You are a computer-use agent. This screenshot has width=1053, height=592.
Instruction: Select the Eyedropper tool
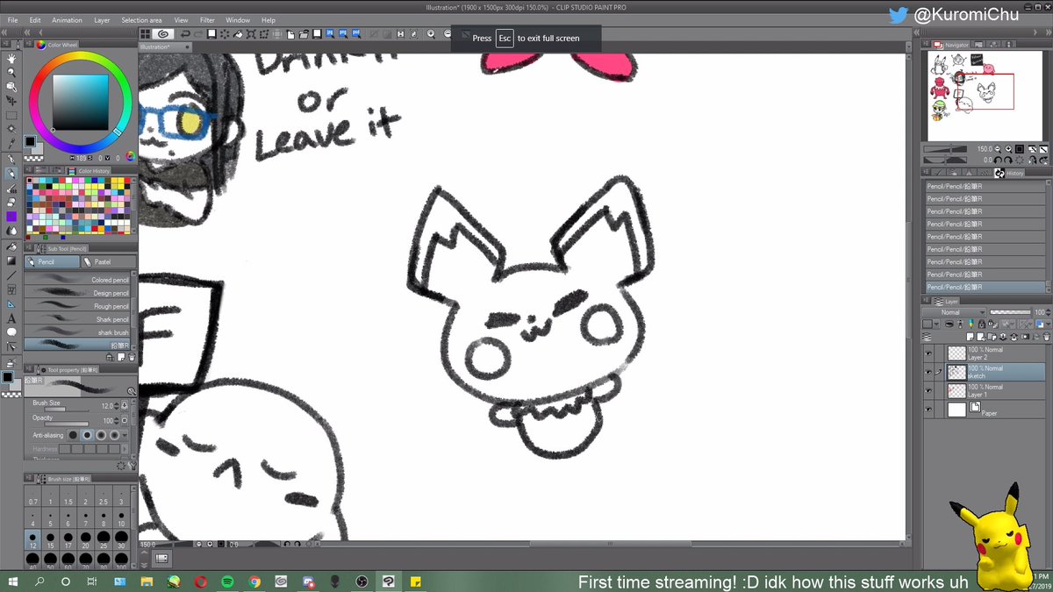click(11, 144)
